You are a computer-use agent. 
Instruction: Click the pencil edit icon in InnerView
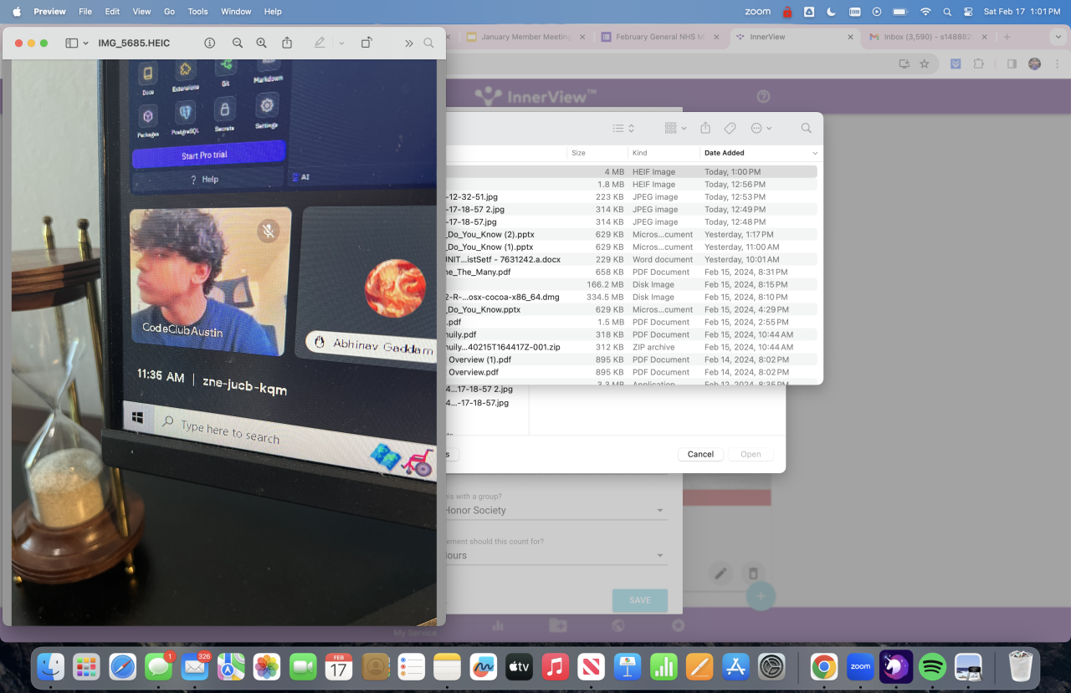(x=720, y=573)
